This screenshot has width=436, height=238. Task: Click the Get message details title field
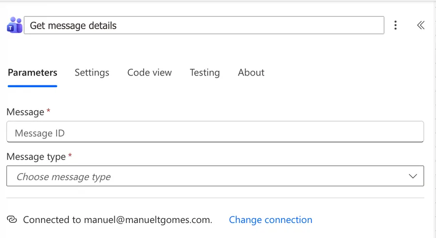point(204,25)
